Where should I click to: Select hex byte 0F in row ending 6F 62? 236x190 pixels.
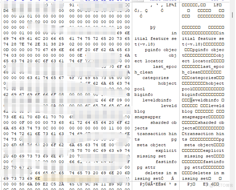(22, 122)
